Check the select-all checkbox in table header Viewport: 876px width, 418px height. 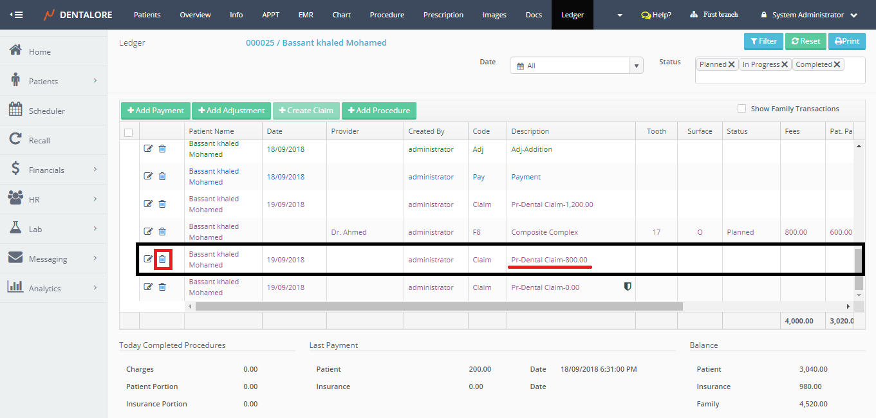[x=128, y=132]
